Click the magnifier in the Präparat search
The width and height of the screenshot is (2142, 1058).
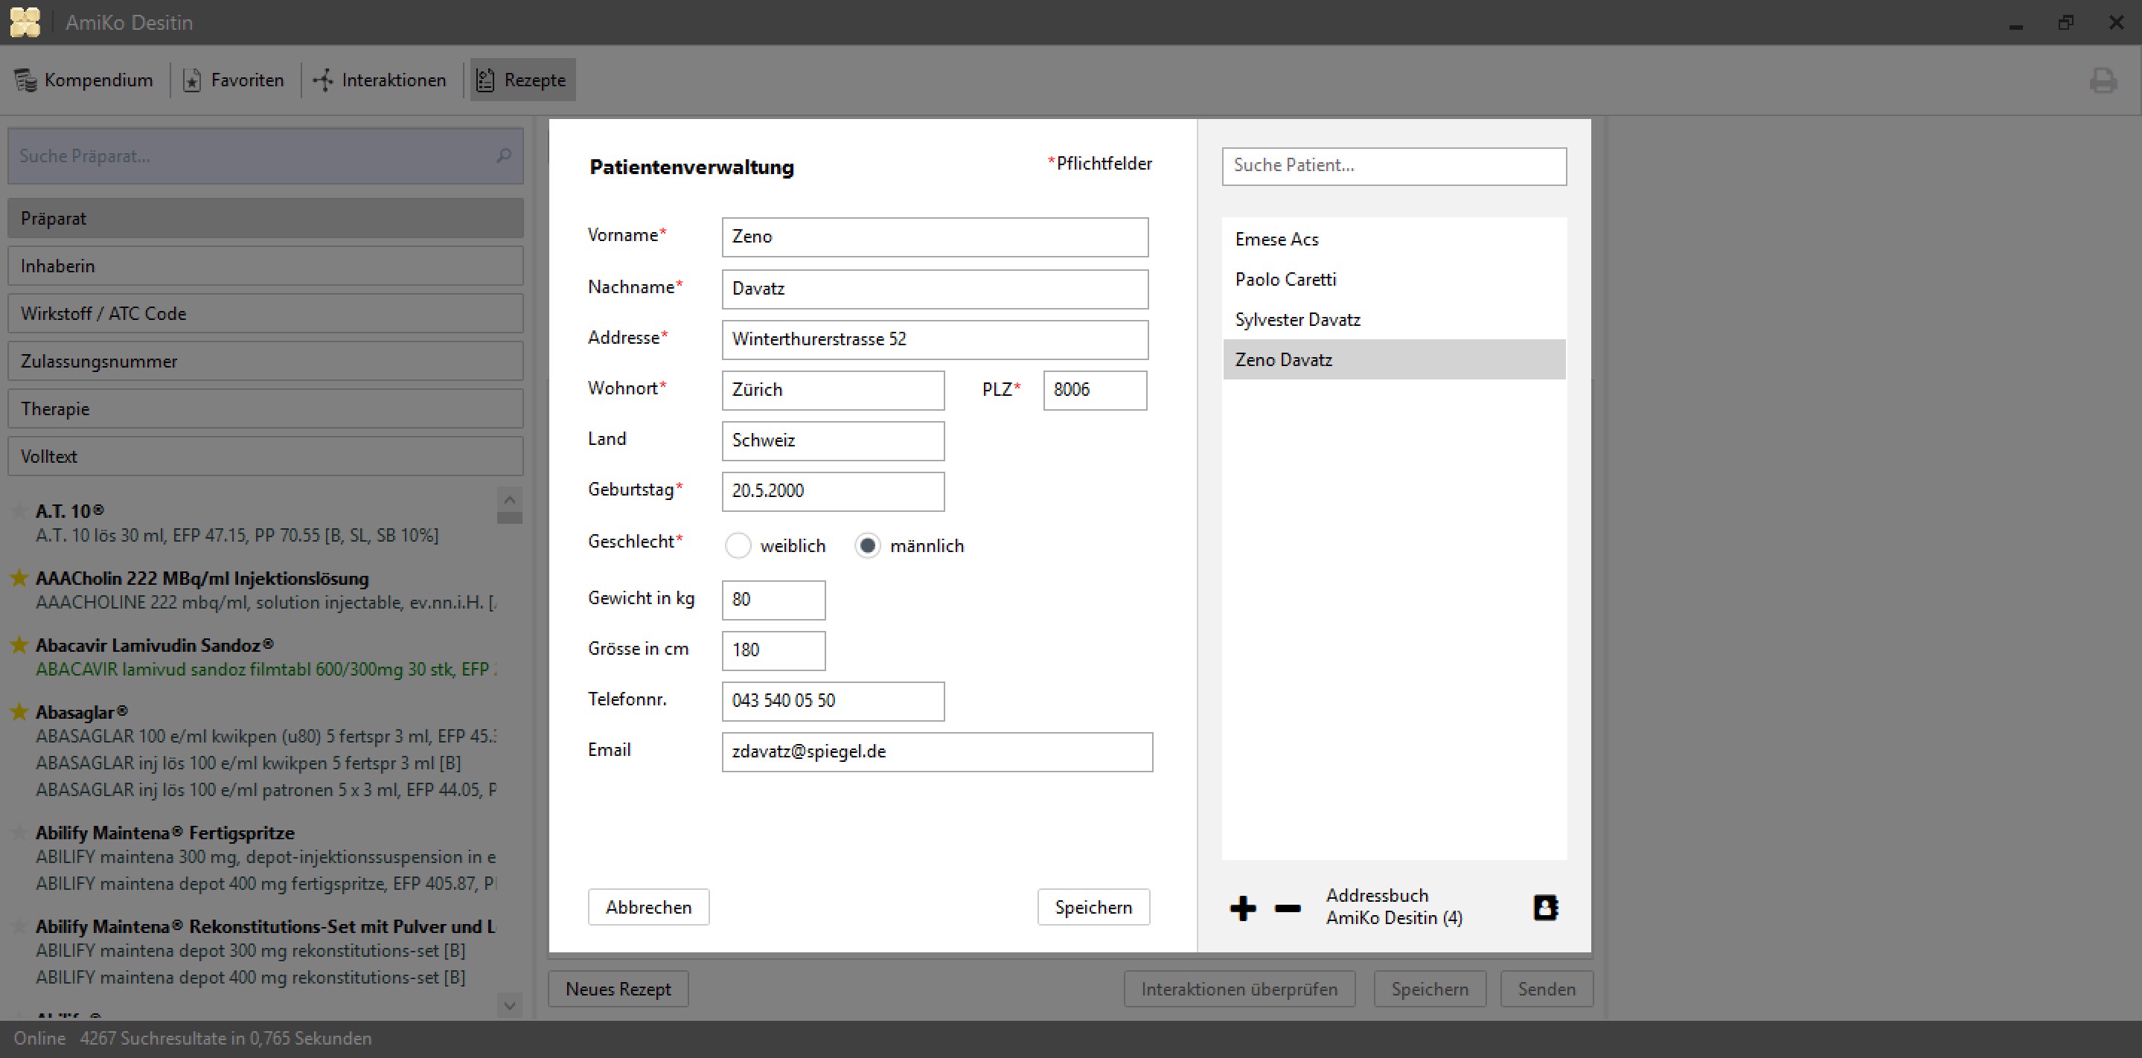(503, 156)
